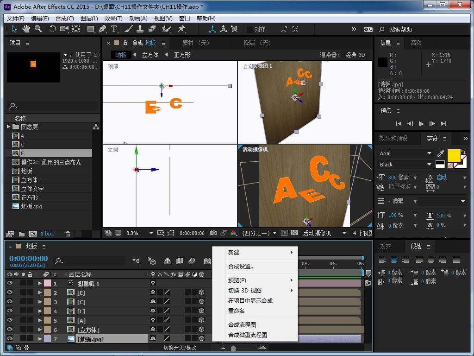Select the Selection arrow tool

pos(14,29)
